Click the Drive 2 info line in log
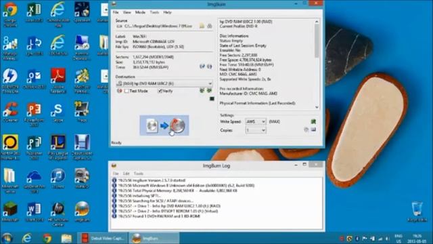Image resolution: width=433 pixels, height=244 pixels. point(168,211)
